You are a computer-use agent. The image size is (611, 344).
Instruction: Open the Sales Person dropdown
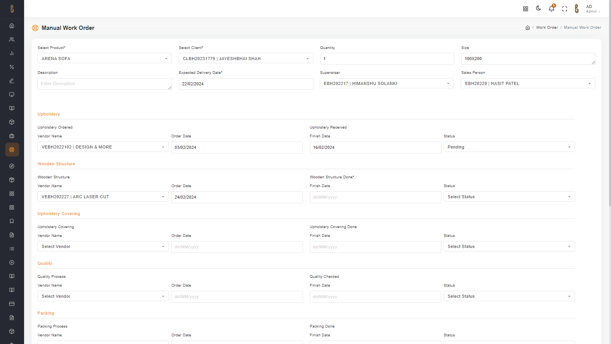528,83
